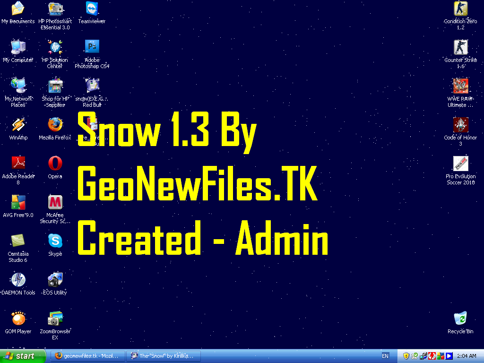Launch Skype from the desktop
Screen dimensions: 484x363
click(x=55, y=241)
